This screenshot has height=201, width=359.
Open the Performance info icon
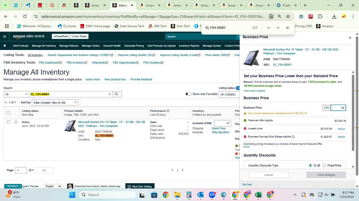pos(168,111)
